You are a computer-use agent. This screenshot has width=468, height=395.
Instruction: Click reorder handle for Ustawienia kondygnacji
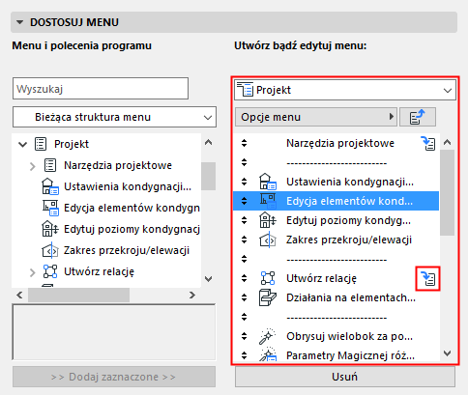coord(244,182)
